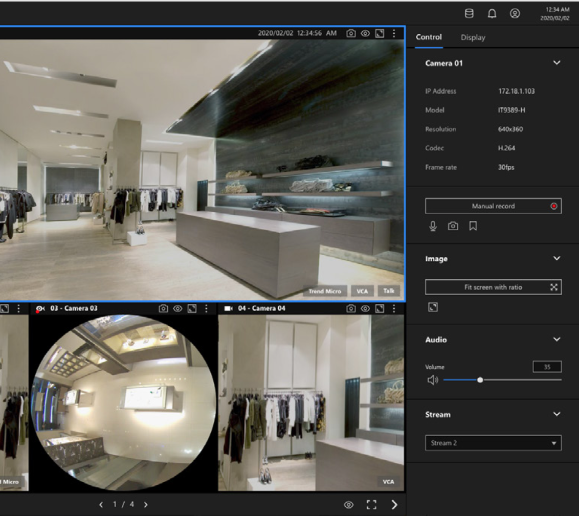Start Manual record
Screen dimensions: 579x516
tap(493, 206)
